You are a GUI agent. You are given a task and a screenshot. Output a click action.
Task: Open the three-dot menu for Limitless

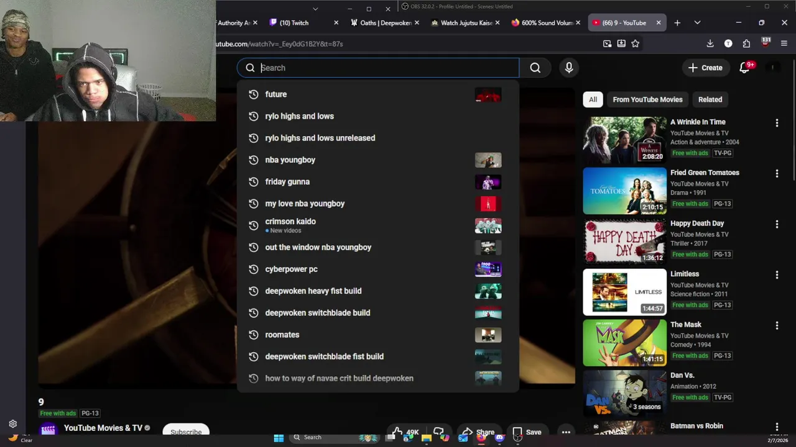777,275
